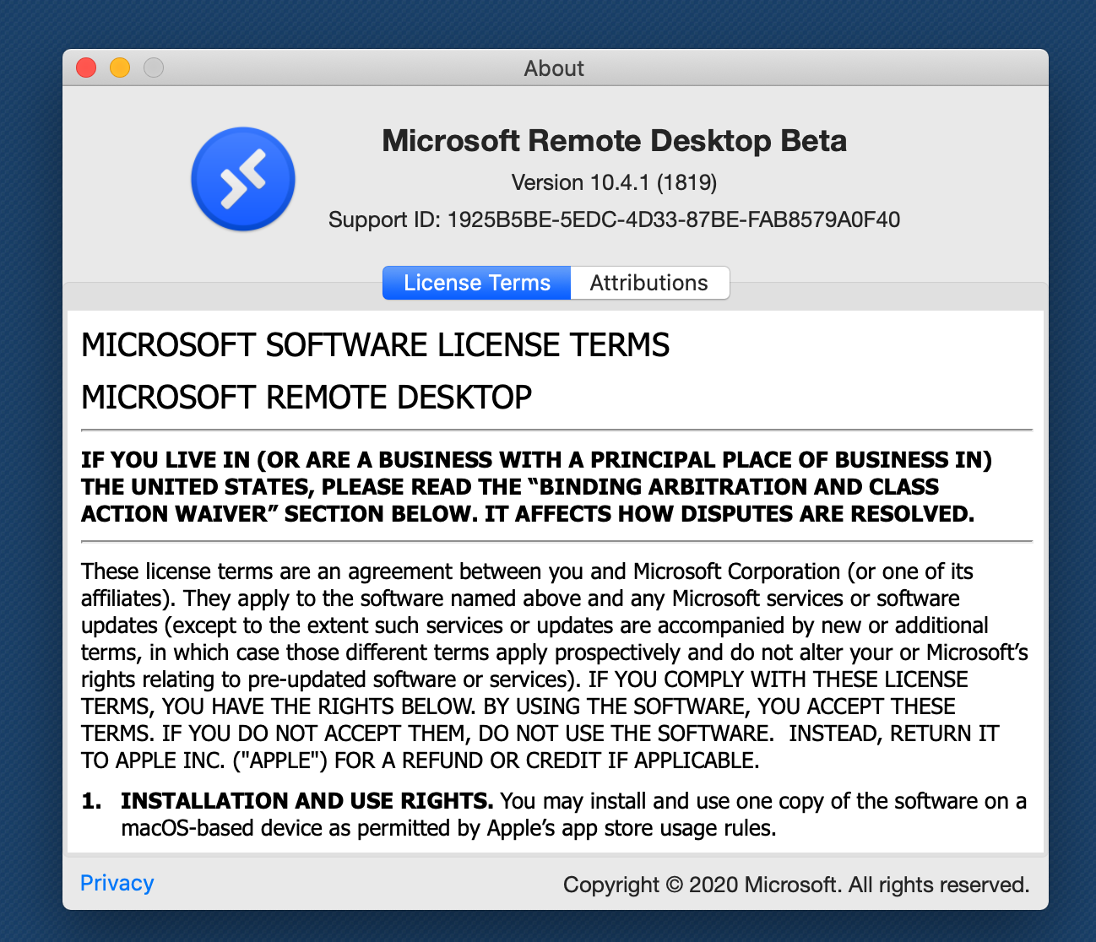Click the Microsoft Remote Desktop Beta title
The image size is (1096, 942).
tap(614, 141)
